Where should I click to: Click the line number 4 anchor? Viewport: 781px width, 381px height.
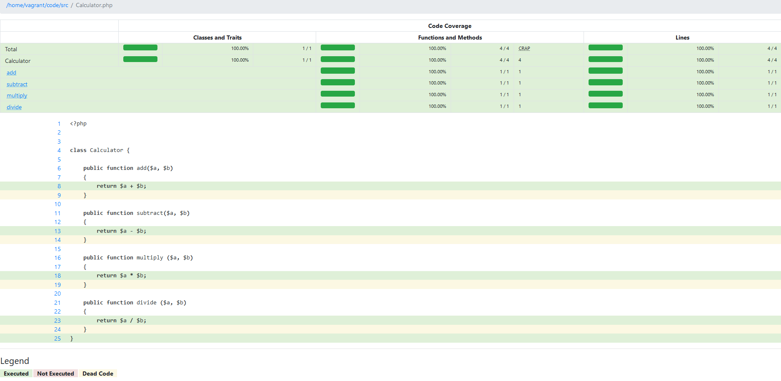pos(59,150)
